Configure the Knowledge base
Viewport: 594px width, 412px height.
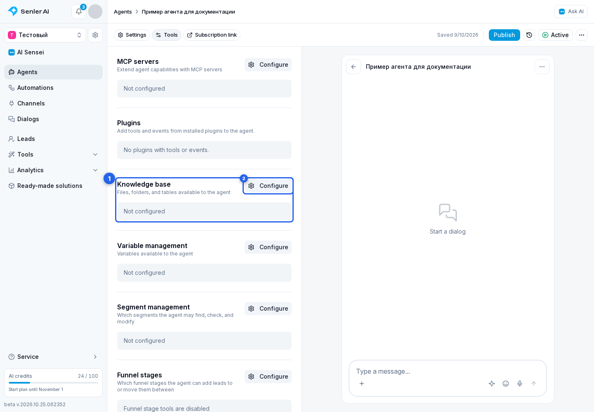point(268,186)
